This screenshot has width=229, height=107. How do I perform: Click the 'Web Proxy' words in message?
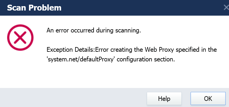pos(159,50)
